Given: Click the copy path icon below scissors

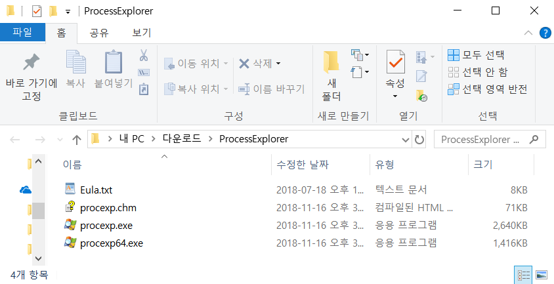Looking at the screenshot, I should click(144, 72).
